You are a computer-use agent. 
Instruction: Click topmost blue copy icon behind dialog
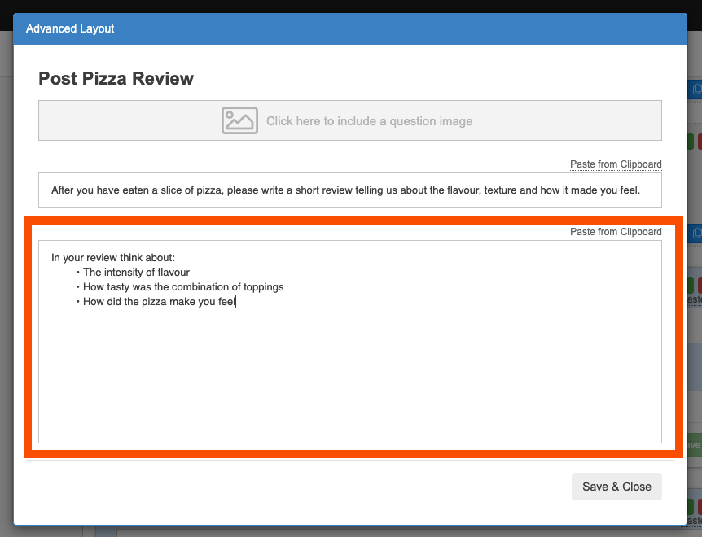(695, 89)
